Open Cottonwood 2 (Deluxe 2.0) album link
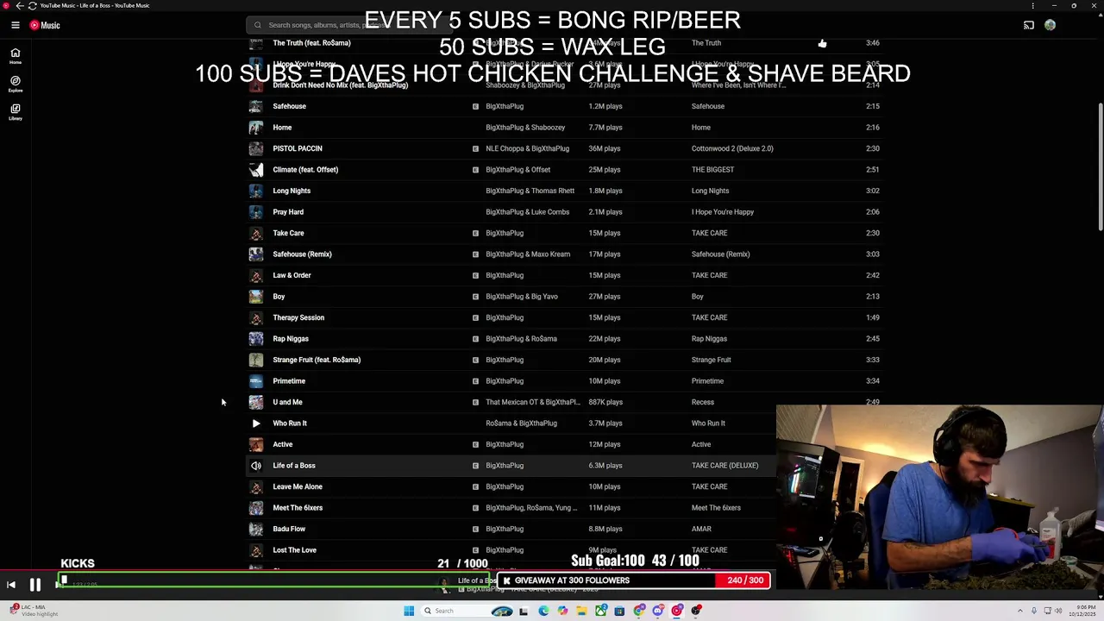Image resolution: width=1104 pixels, height=621 pixels. tap(732, 148)
